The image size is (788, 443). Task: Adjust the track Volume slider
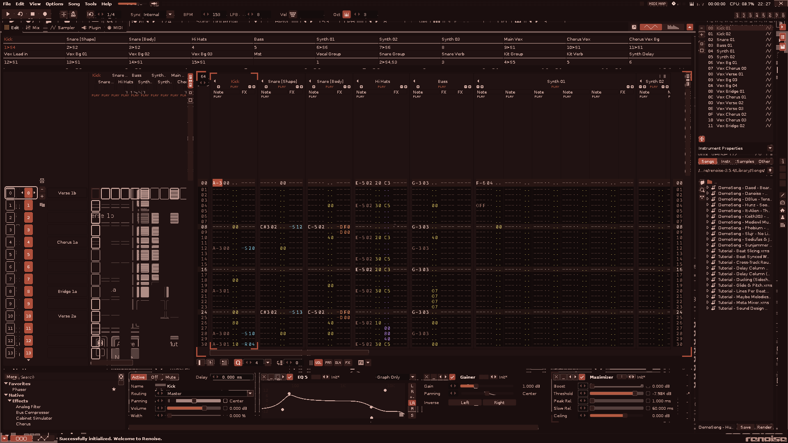tap(195, 408)
